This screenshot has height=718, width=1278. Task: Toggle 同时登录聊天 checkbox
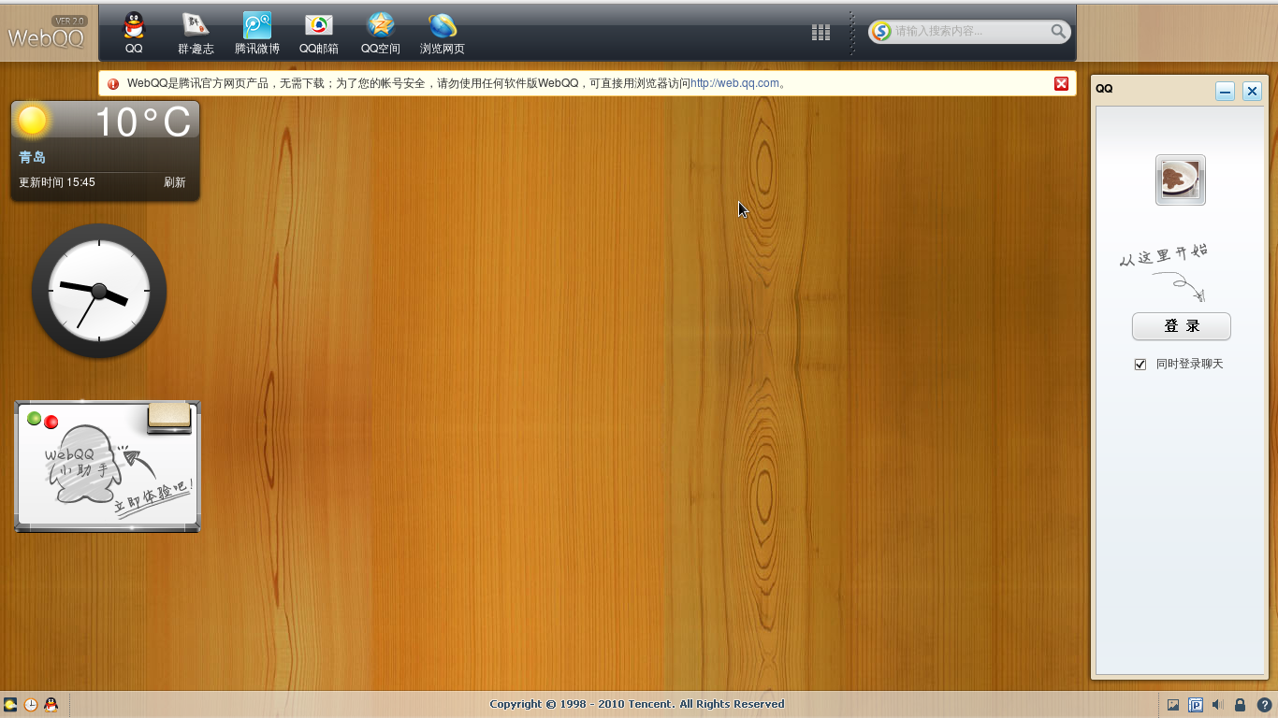coord(1140,365)
